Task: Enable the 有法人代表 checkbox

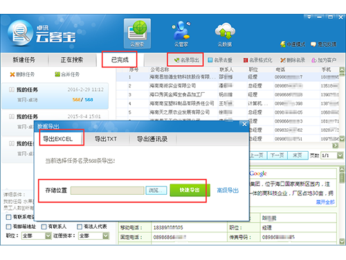Action: (80, 227)
